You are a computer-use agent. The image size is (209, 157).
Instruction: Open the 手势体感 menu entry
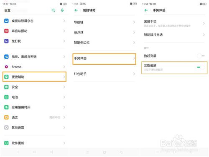click(104, 59)
